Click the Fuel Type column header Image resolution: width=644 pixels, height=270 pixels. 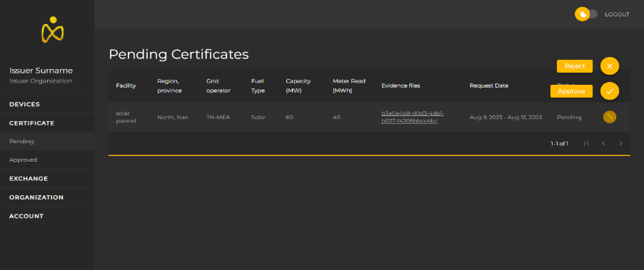pyautogui.click(x=258, y=85)
